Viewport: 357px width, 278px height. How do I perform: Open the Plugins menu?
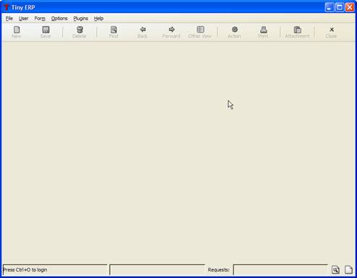tap(81, 19)
